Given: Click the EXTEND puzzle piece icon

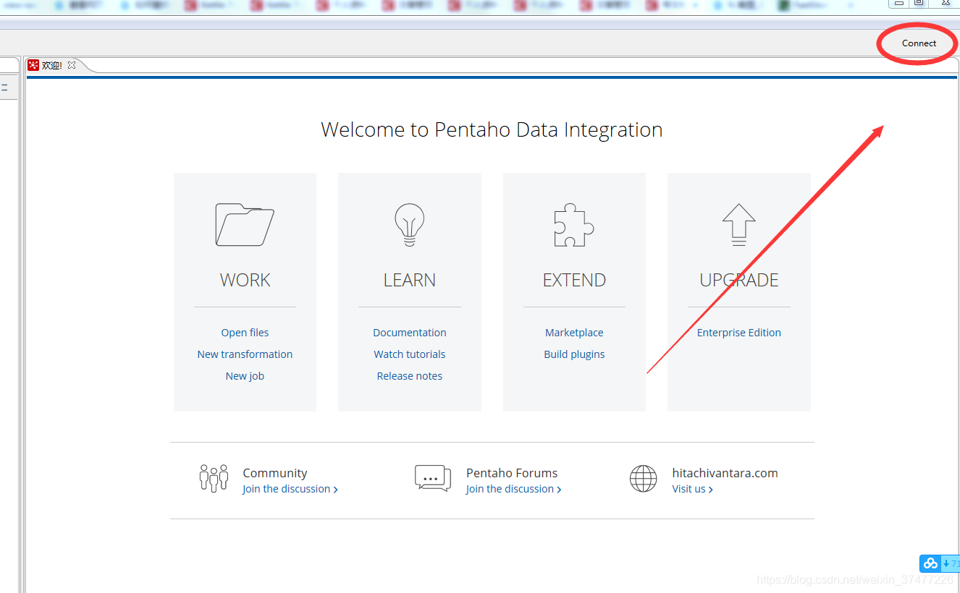Looking at the screenshot, I should click(x=574, y=225).
